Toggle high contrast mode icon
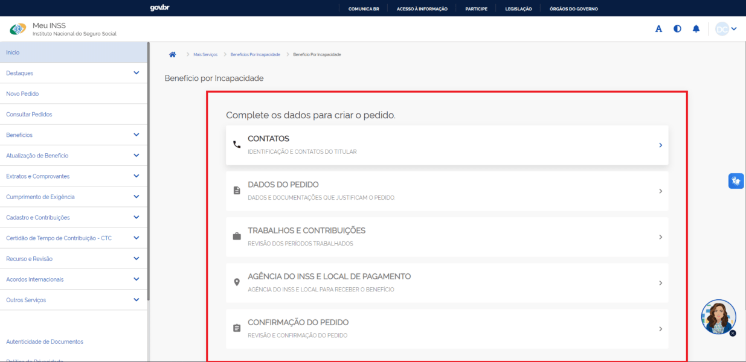Screen dimensions: 746x362 coord(677,29)
